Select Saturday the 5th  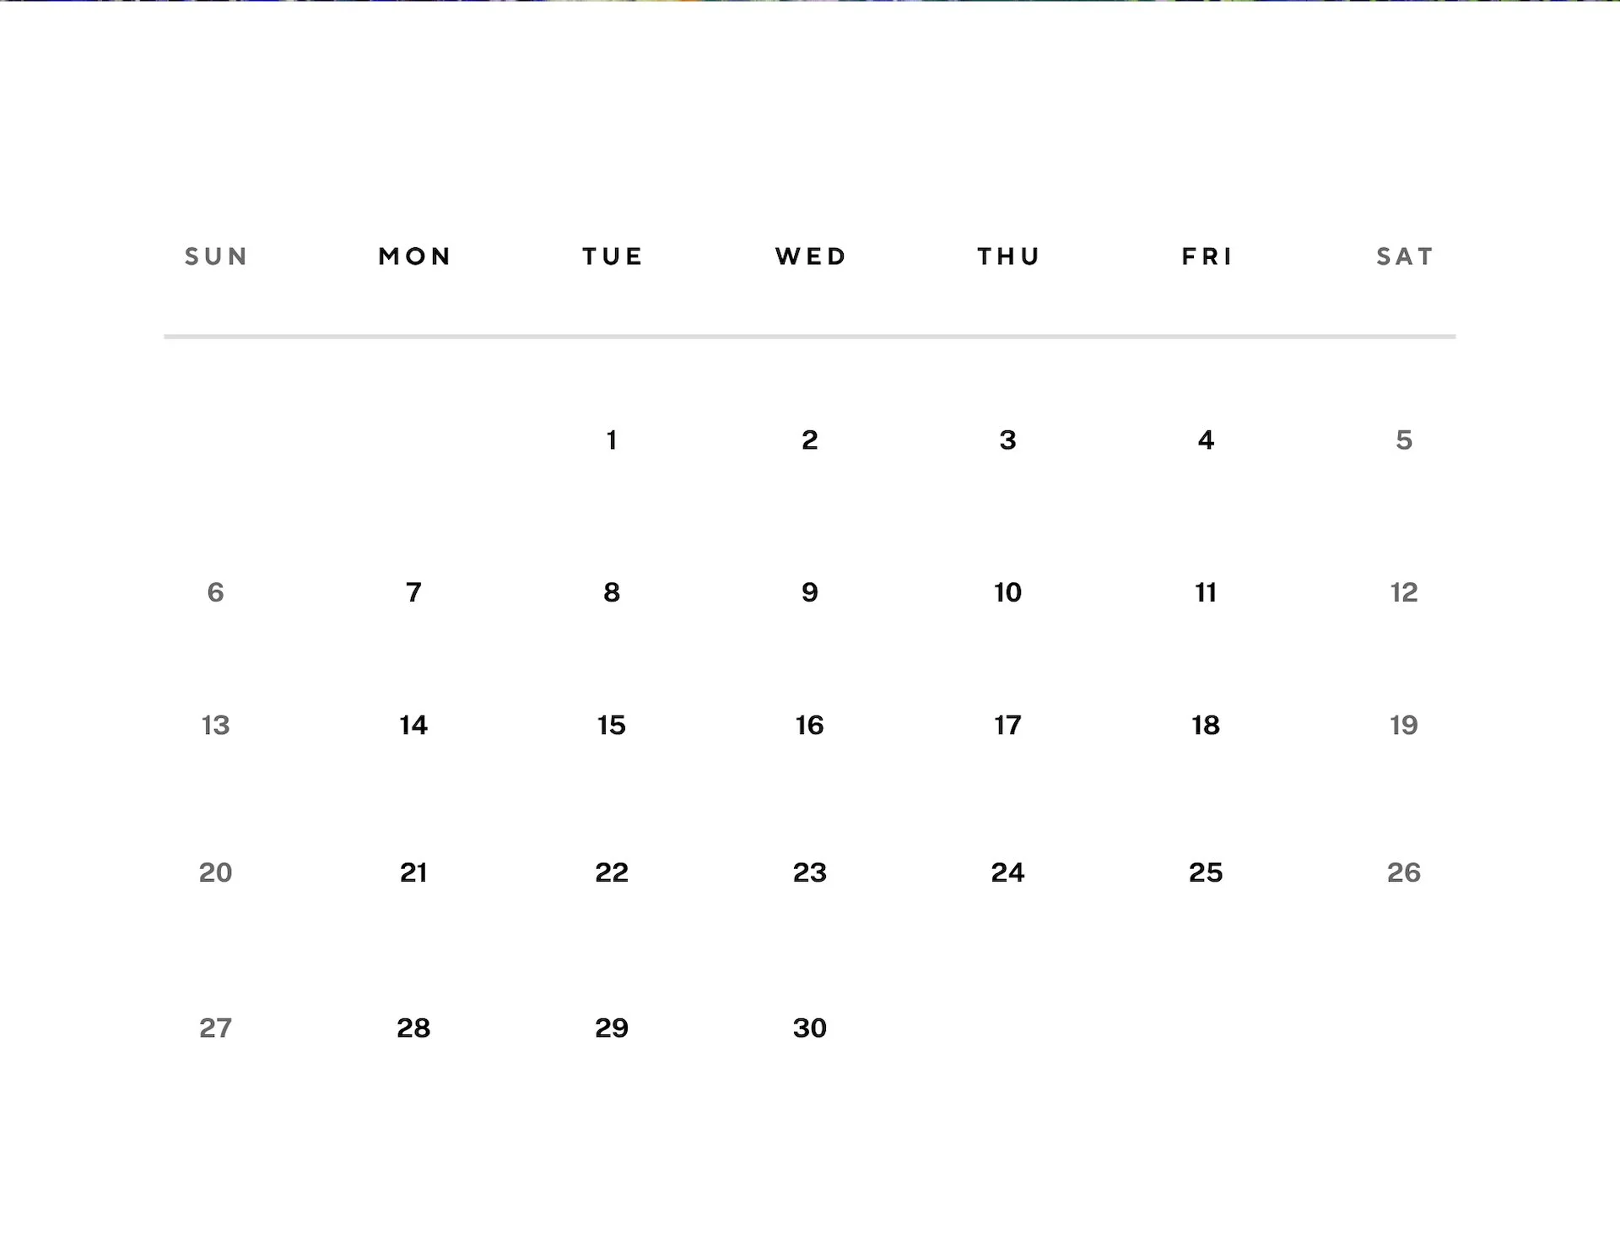(x=1403, y=440)
